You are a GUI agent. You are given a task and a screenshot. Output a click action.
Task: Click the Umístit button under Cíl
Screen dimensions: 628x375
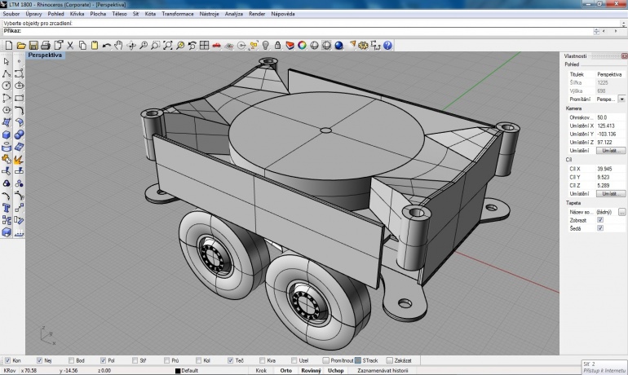pyautogui.click(x=611, y=193)
